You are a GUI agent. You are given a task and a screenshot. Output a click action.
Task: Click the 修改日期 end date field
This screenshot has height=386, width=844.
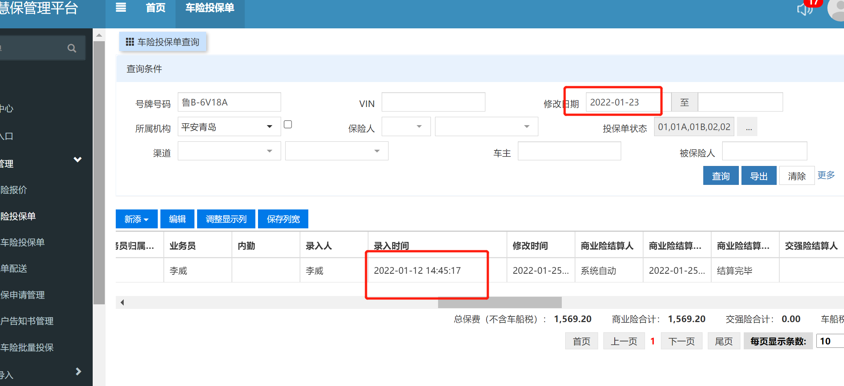tap(740, 102)
